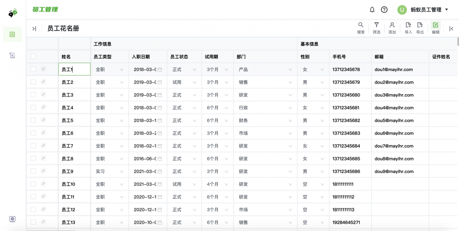Screen dimensions: 459x231
Task: Click the search icon in the toolbar
Action: coord(361,25)
